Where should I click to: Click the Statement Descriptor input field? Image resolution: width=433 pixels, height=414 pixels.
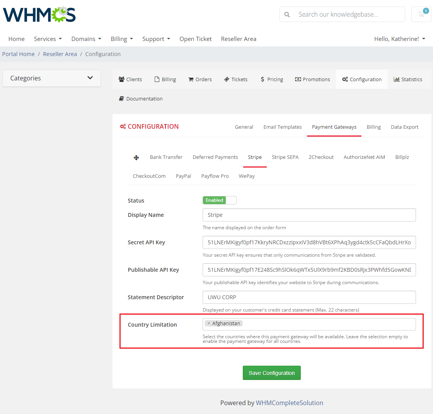pyautogui.click(x=309, y=297)
